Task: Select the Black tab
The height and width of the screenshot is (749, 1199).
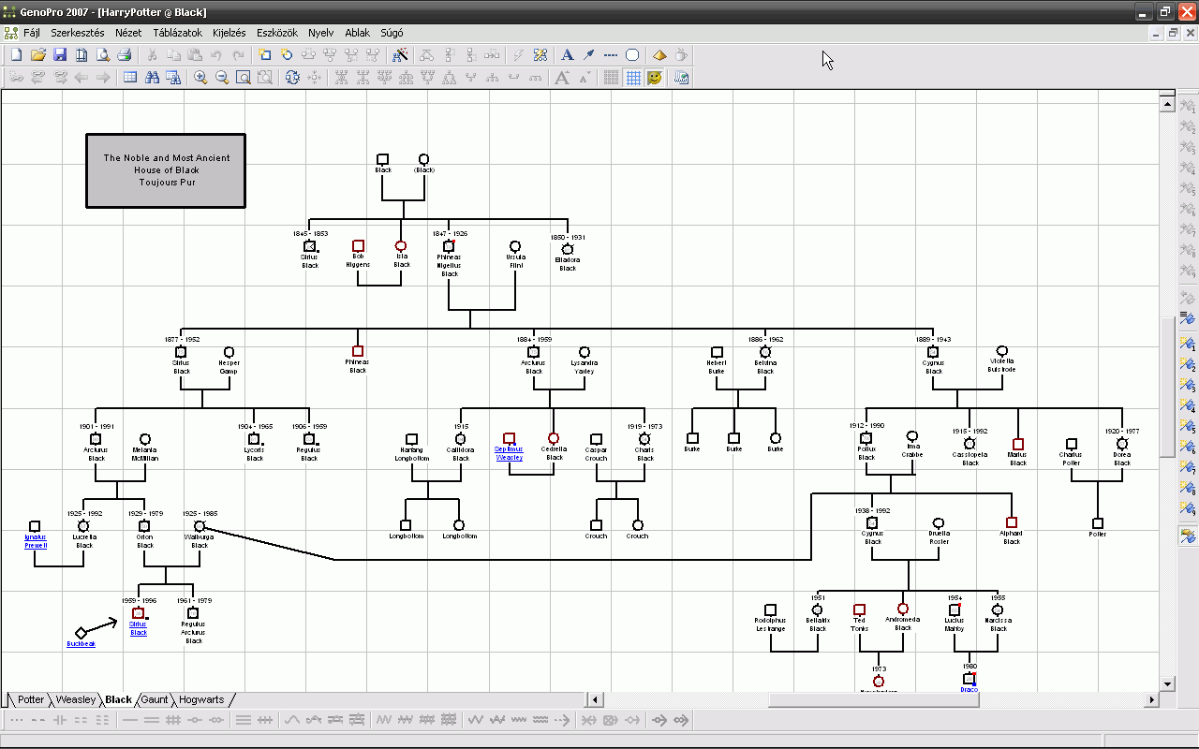Action: coord(119,699)
